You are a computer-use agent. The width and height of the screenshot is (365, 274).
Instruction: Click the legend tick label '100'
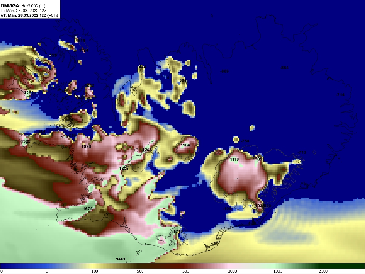click(x=95, y=271)
